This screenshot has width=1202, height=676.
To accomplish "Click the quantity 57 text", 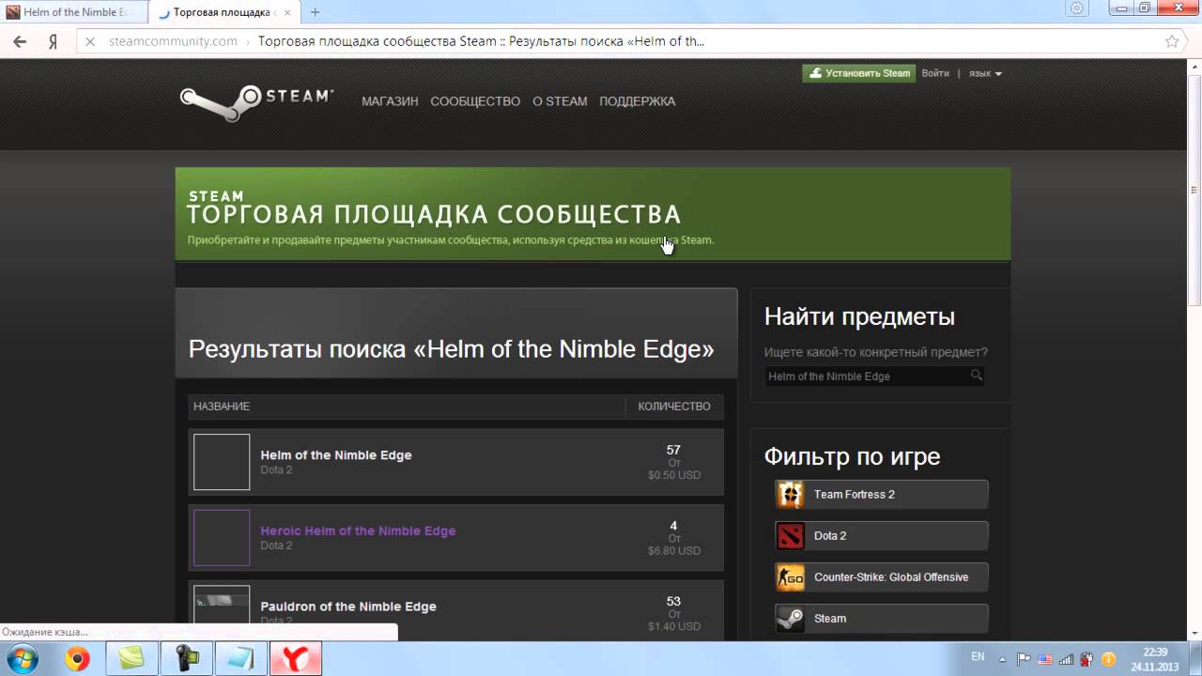I will 673,450.
